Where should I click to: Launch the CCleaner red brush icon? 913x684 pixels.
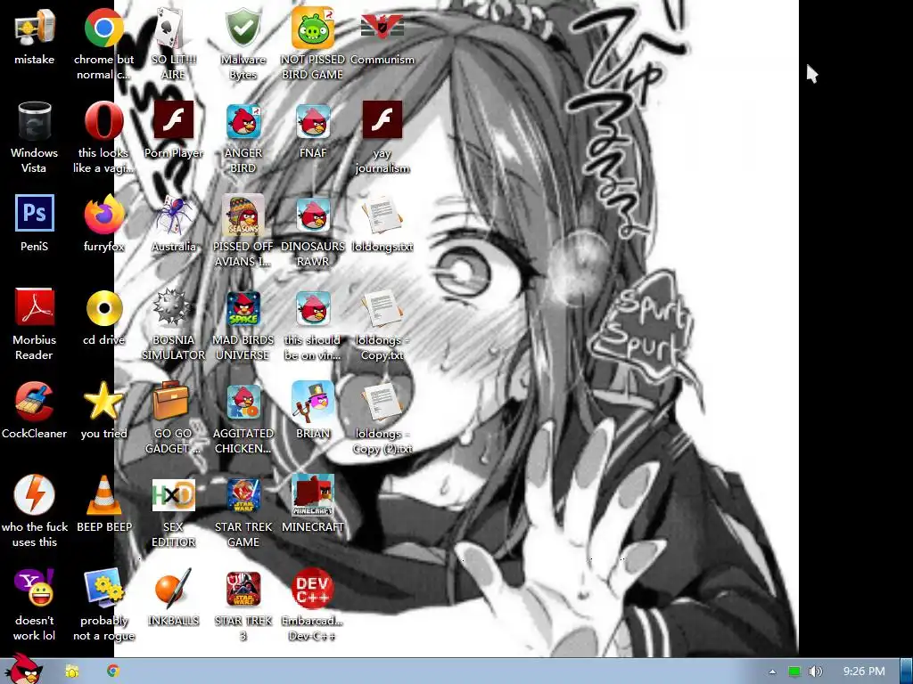click(x=35, y=402)
